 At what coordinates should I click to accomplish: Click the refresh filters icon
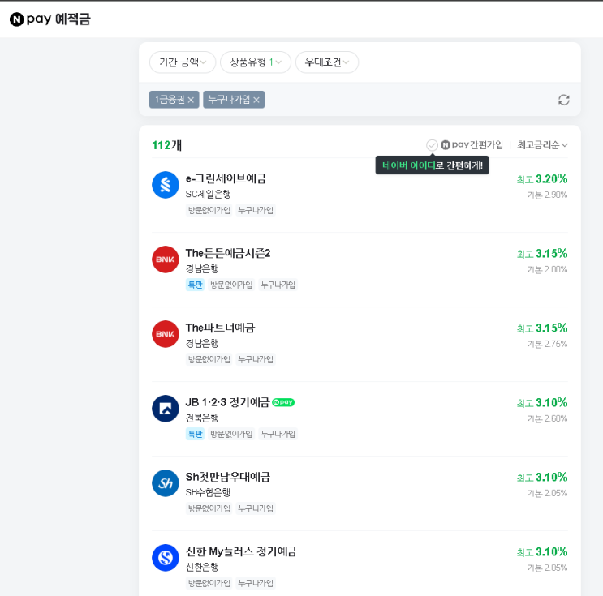coord(563,100)
